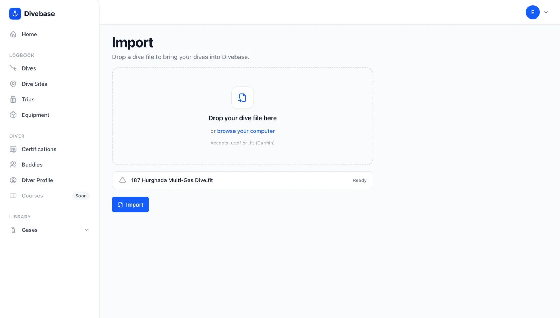Click the Divebase brand name
This screenshot has width=560, height=318.
(40, 14)
